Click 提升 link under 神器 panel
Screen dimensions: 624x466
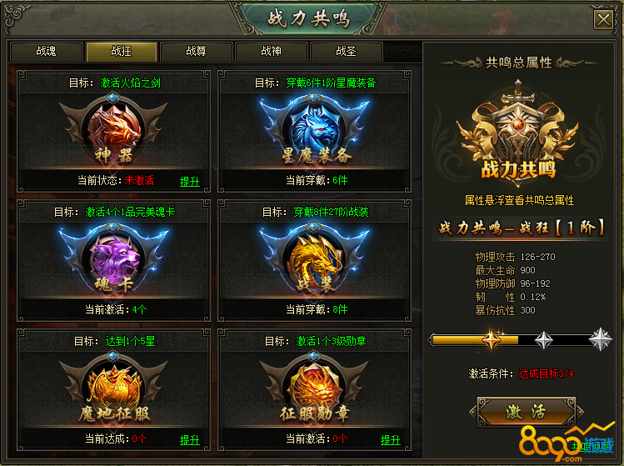(189, 182)
